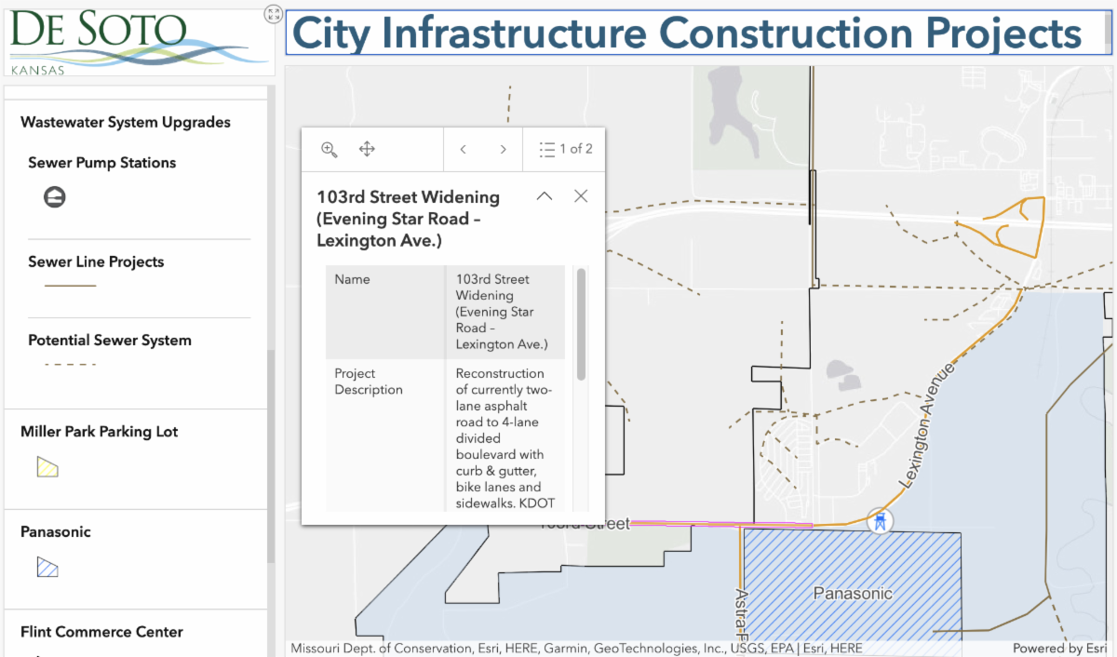
Task: Click the blue water tower map marker
Action: point(878,521)
